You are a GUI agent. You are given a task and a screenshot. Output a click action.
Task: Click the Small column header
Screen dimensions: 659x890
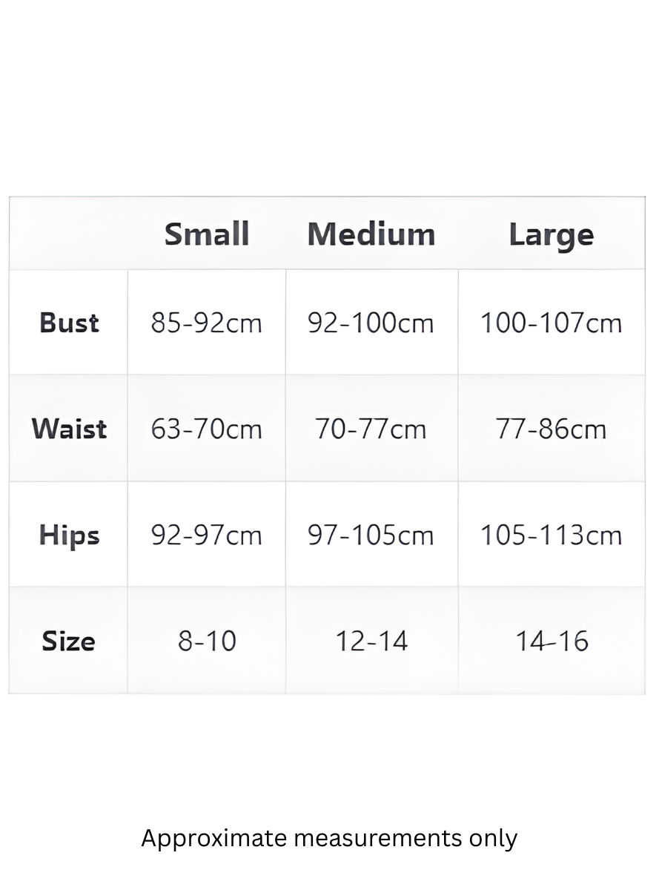207,234
